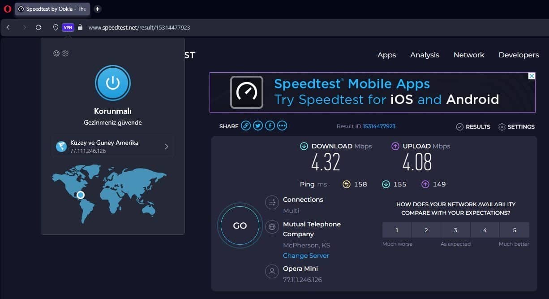
Task: Click the 4.08 upload speed value
Action: [x=417, y=162]
